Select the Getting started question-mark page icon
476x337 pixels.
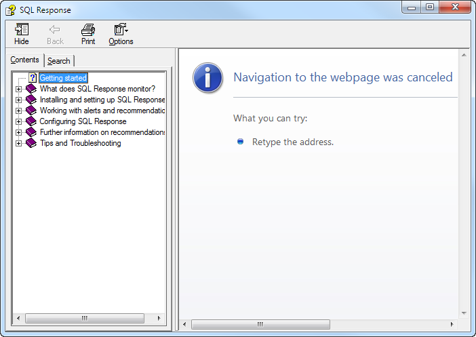tap(32, 78)
